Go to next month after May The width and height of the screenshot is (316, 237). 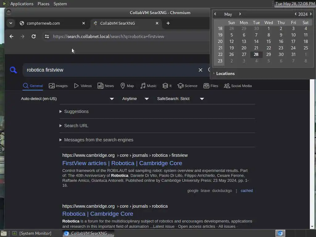click(x=240, y=14)
